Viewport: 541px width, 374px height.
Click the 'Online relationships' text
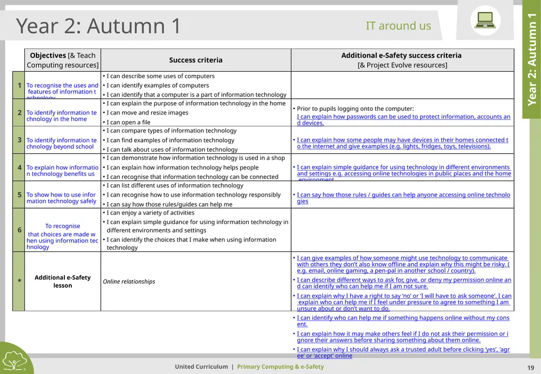pos(129,282)
